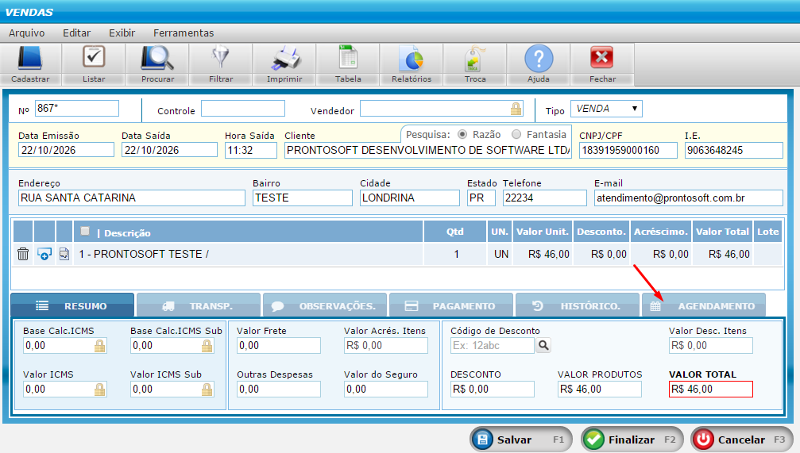Click the Cidade field LONDRINA
This screenshot has height=453, width=800.
(410, 198)
